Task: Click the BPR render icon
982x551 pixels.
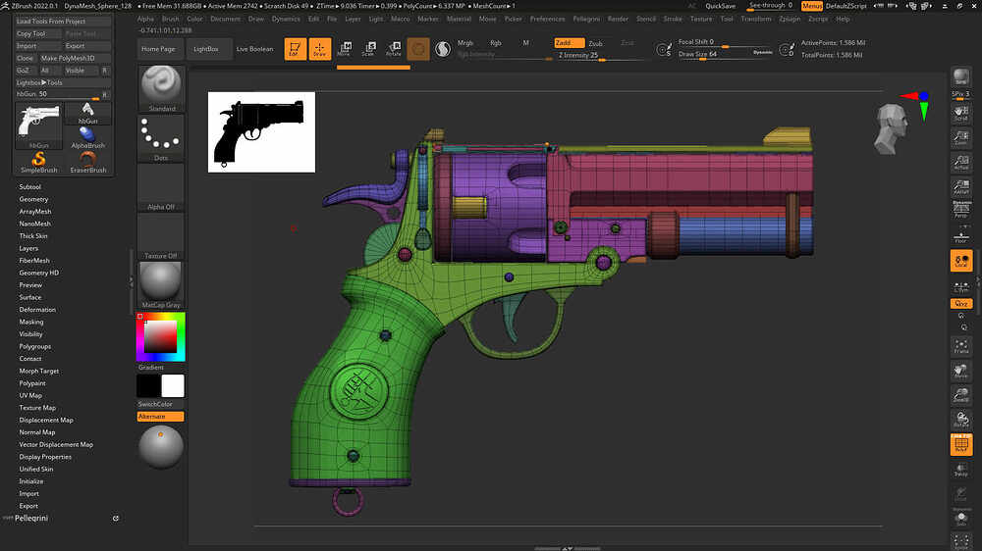Action: point(960,77)
